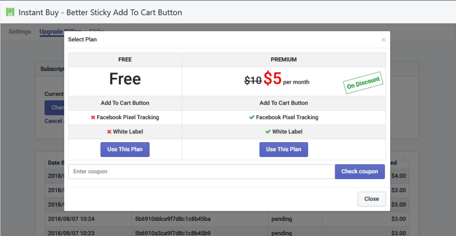The image size is (456, 236).
Task: Click red X beside Facebook Pixel Tracking
Action: click(x=93, y=117)
